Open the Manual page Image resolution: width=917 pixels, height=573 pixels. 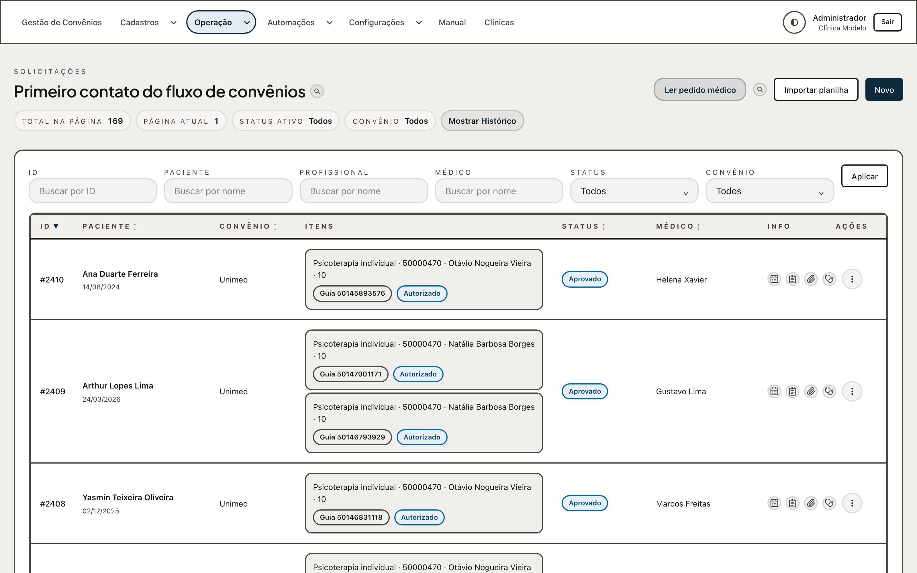pyautogui.click(x=452, y=22)
